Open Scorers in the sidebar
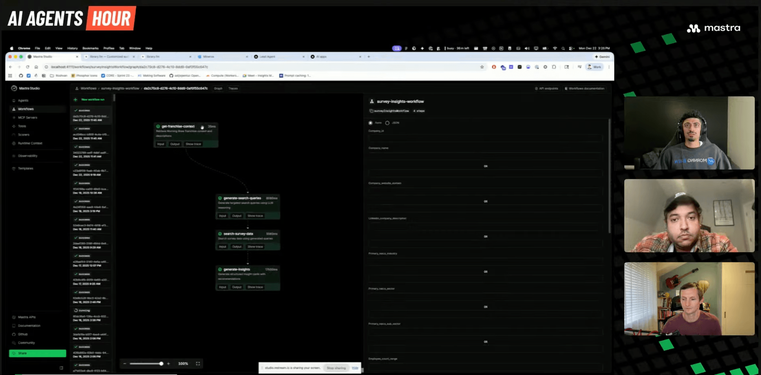 [23, 135]
